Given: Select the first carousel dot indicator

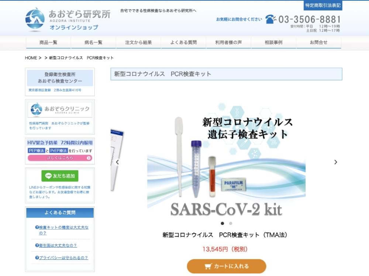Looking at the screenshot, I should click(223, 223).
